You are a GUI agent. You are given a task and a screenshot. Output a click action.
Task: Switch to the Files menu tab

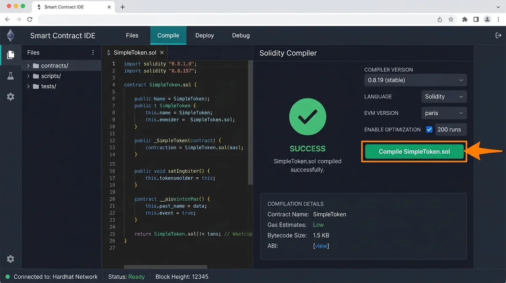pyautogui.click(x=132, y=35)
